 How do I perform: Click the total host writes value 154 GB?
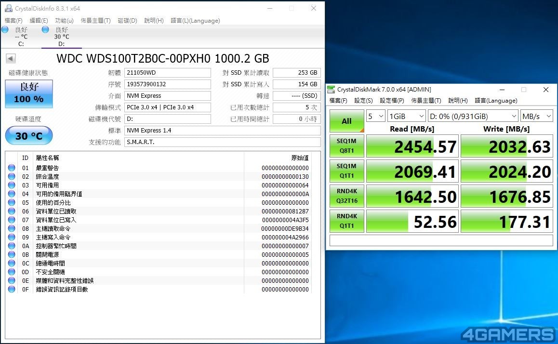(x=297, y=84)
